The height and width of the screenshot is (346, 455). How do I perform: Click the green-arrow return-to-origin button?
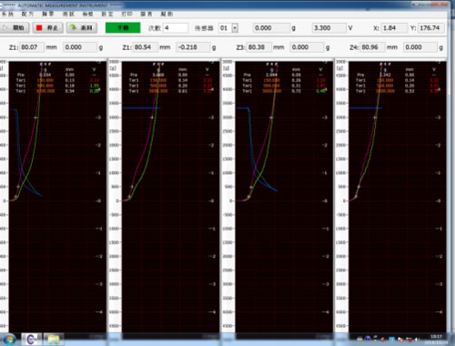[82, 28]
